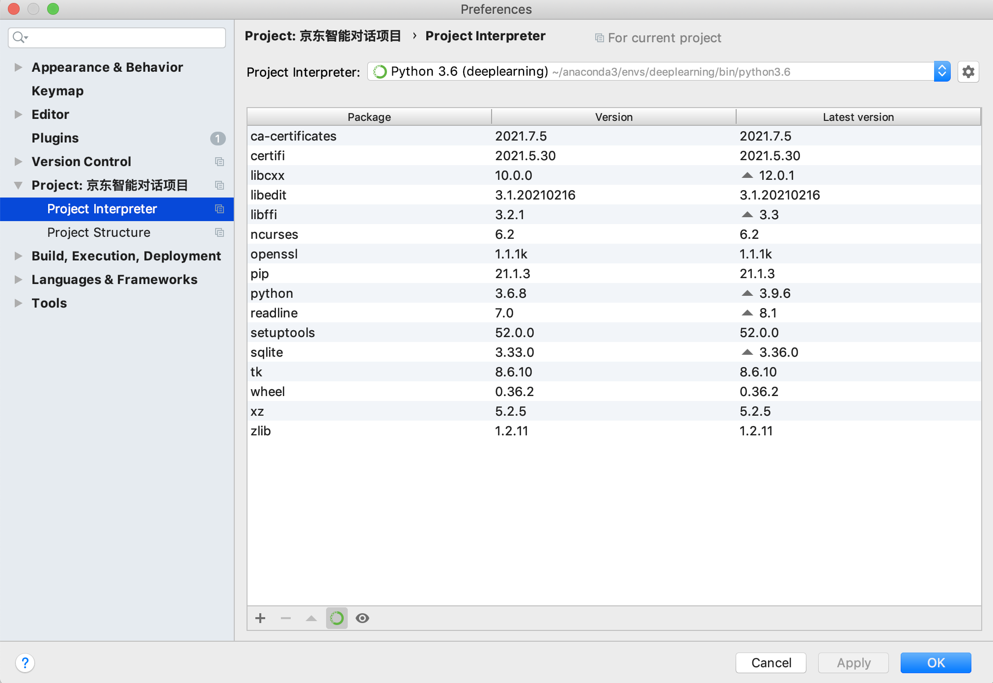This screenshot has width=993, height=683.
Task: Toggle the Conda package manager button
Action: [x=337, y=618]
